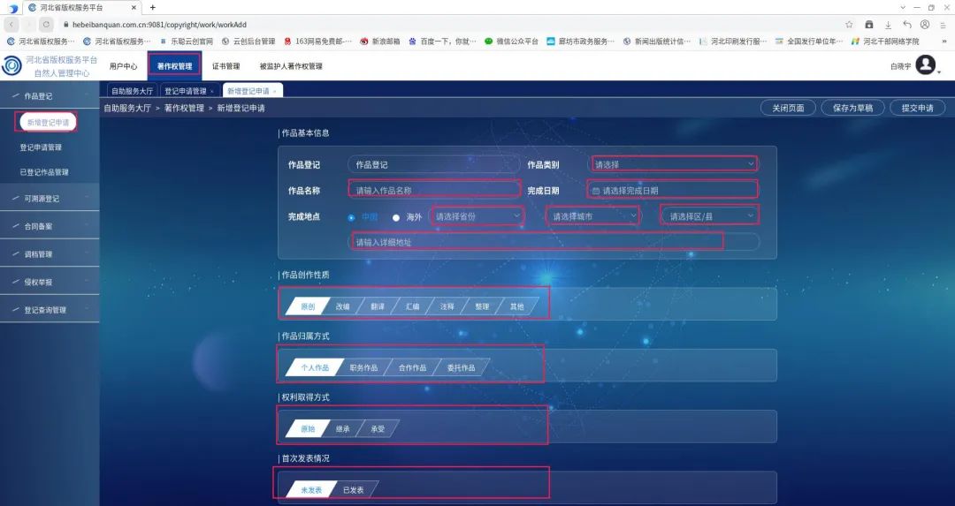Expand the 调档管理 sidebar section
Image resolution: width=955 pixels, height=506 pixels.
tap(50, 254)
